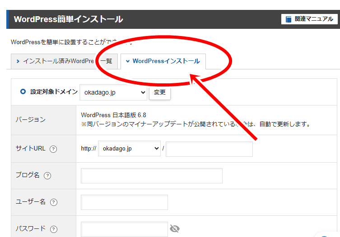Click the ブログ名 input field

[x=152, y=176]
